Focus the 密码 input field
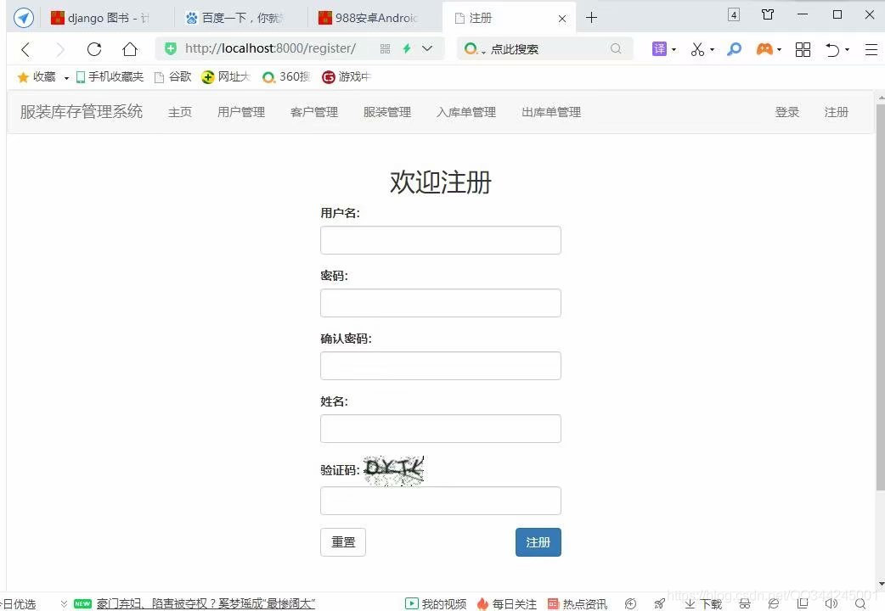885x611 pixels. tap(441, 303)
